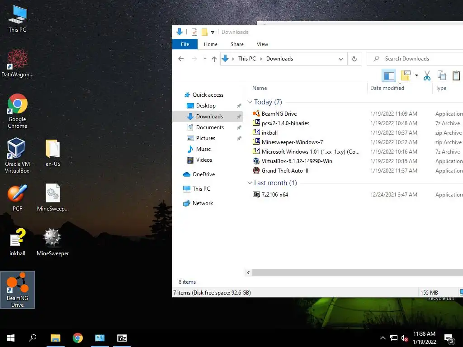
Task: Click the Properties checkmark icon in title bar
Action: click(x=194, y=32)
